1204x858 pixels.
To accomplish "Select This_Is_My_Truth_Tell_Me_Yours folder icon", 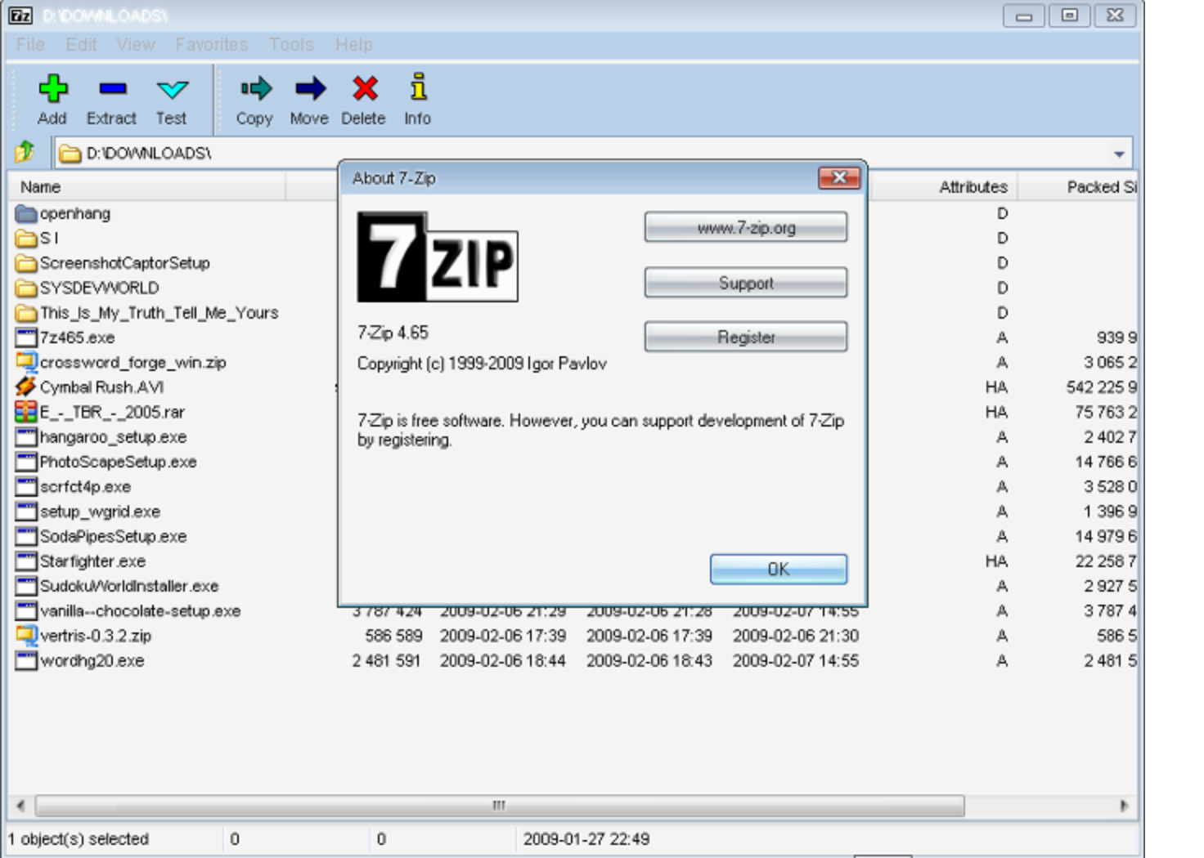I will (26, 313).
